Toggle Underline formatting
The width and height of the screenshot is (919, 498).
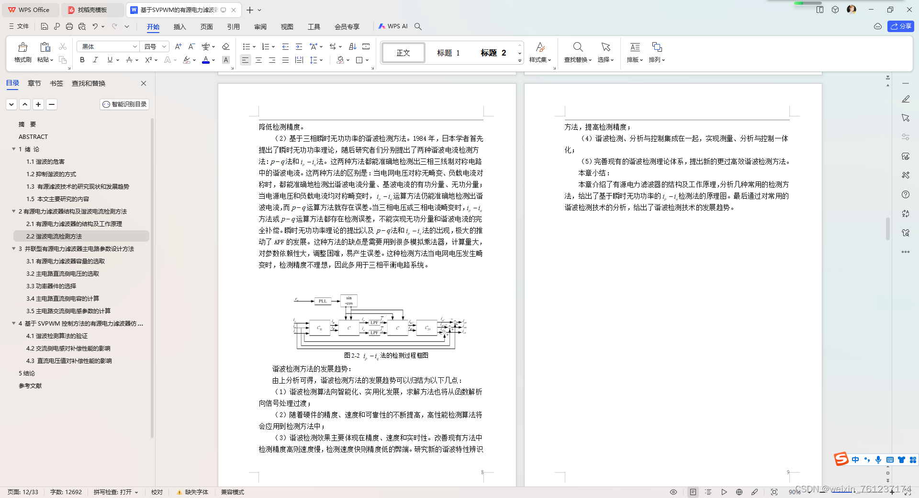coord(110,60)
